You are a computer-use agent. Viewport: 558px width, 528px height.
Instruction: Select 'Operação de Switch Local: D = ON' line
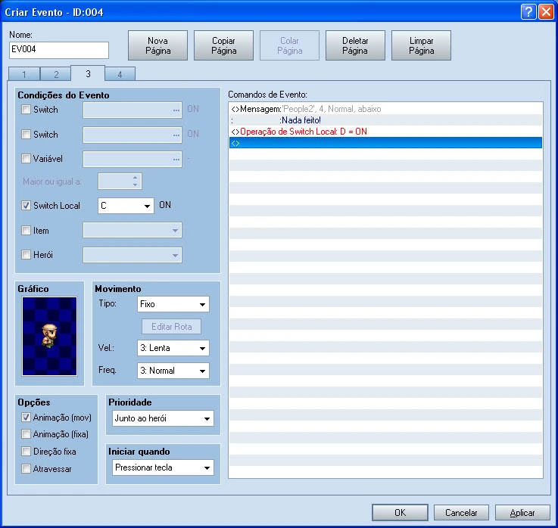click(386, 132)
